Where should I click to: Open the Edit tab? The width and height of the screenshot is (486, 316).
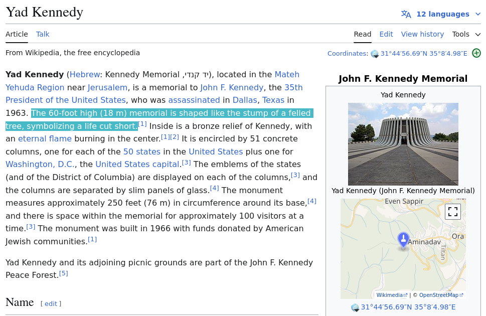(x=386, y=34)
